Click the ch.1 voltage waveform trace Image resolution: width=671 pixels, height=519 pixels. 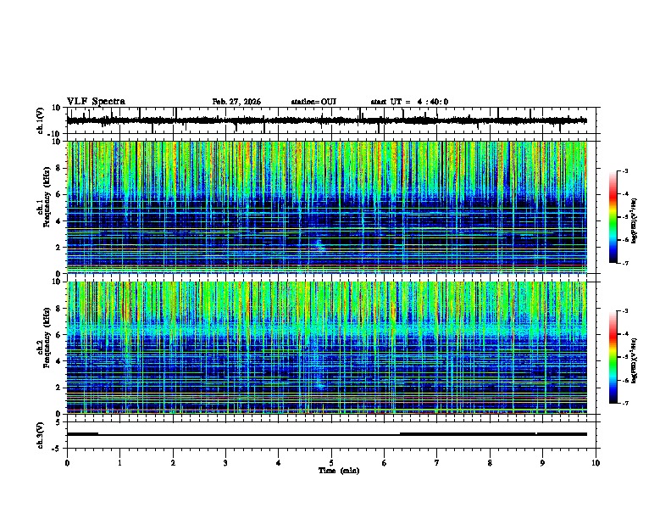pos(326,120)
